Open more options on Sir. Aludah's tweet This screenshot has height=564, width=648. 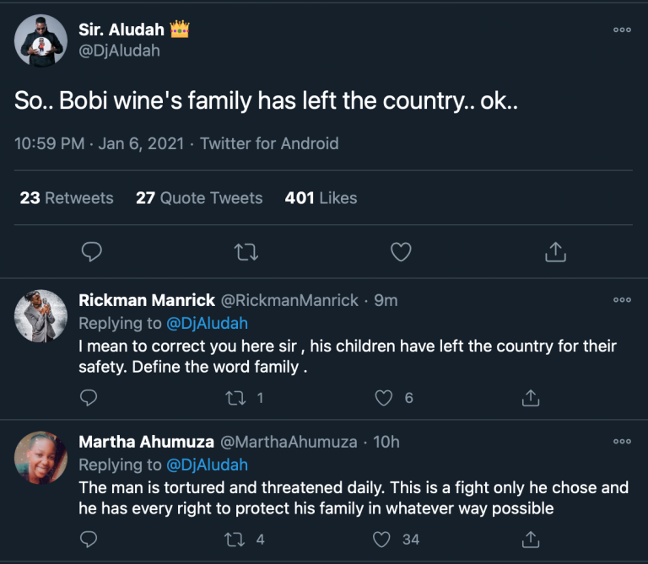[x=622, y=30]
